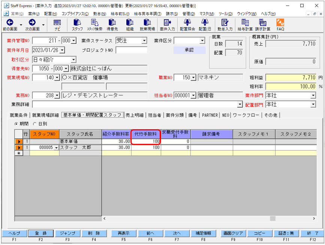The image size is (325, 245).
Task: Open the 請求(S) menu
Action: 172,13
